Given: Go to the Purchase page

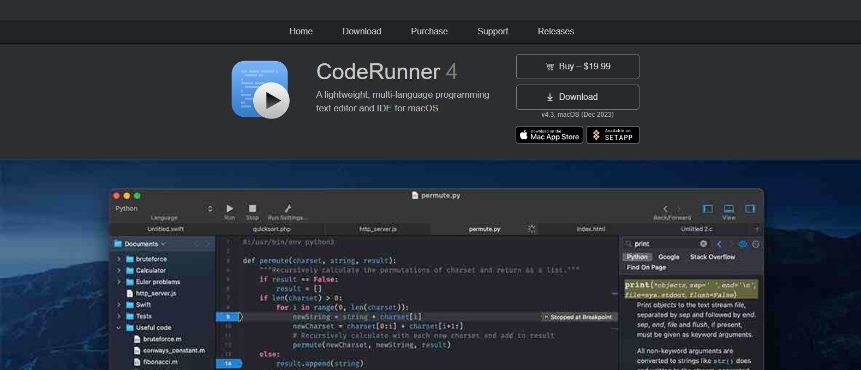Looking at the screenshot, I should (x=429, y=31).
